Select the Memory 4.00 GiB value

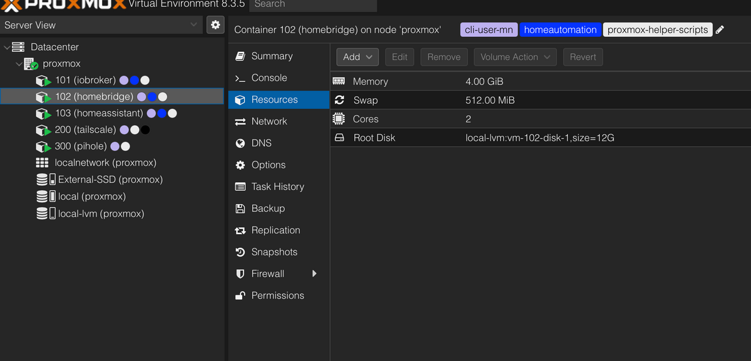[484, 81]
